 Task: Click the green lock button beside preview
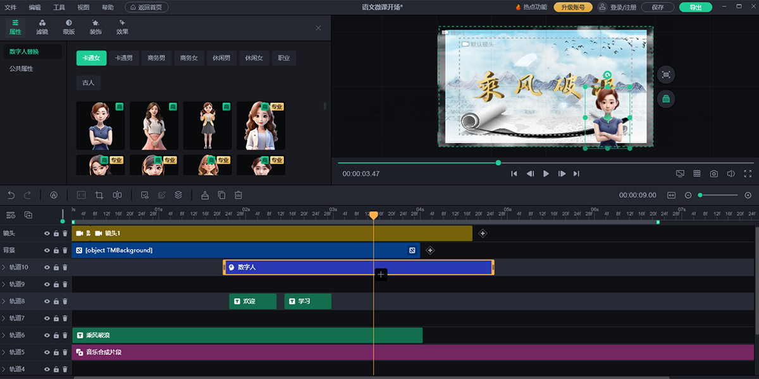665,99
